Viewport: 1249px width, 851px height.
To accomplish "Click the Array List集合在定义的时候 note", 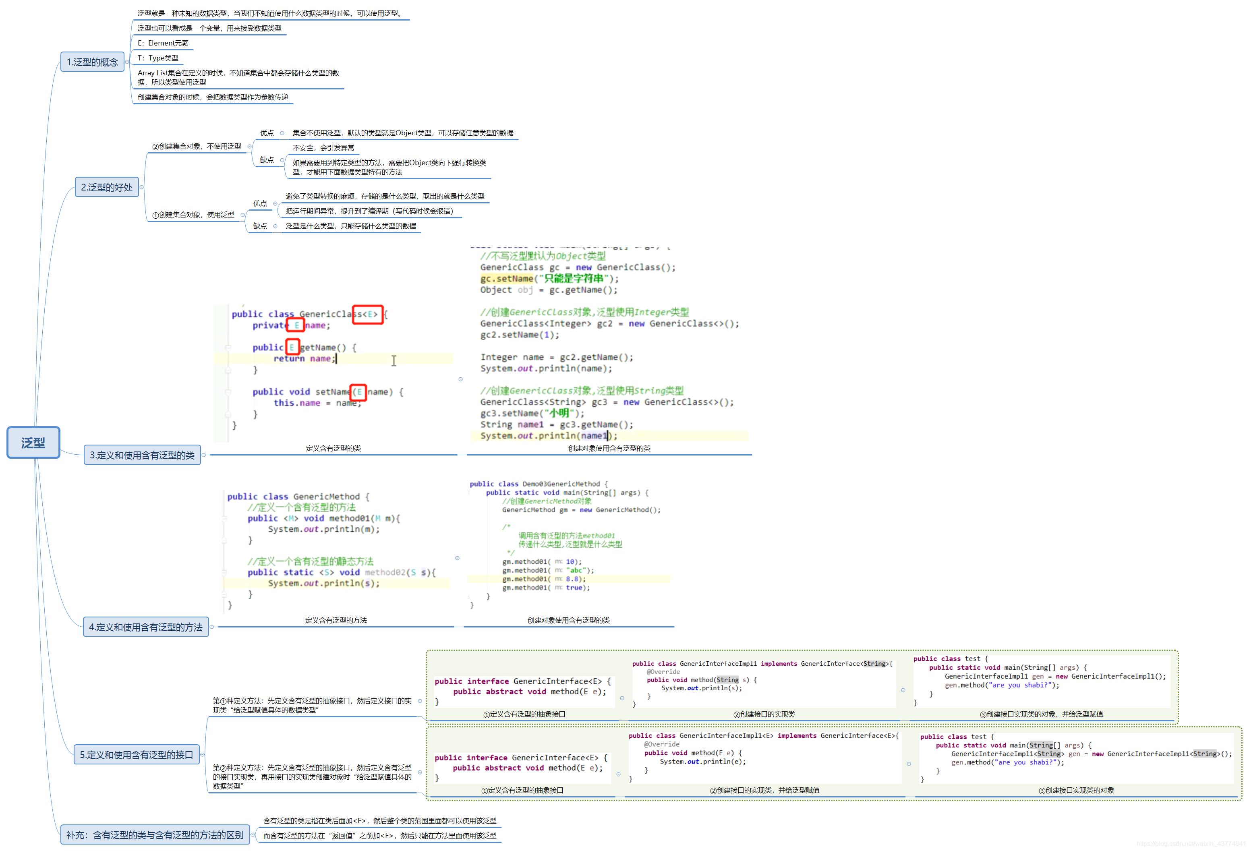I will (x=238, y=77).
